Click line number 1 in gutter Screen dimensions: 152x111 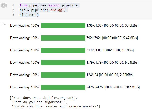[x=13, y=5]
